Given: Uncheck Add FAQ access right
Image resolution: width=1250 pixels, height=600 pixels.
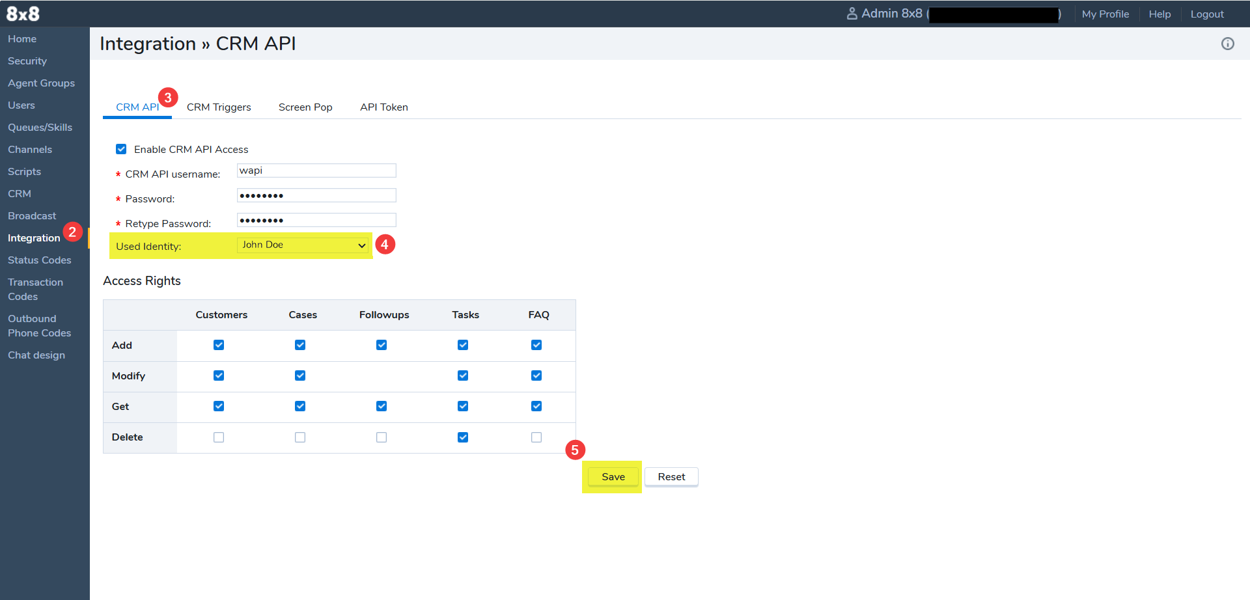Looking at the screenshot, I should (x=536, y=345).
